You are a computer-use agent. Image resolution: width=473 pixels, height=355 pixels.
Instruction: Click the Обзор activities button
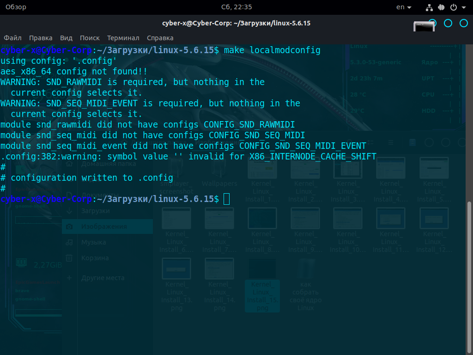coord(16,7)
